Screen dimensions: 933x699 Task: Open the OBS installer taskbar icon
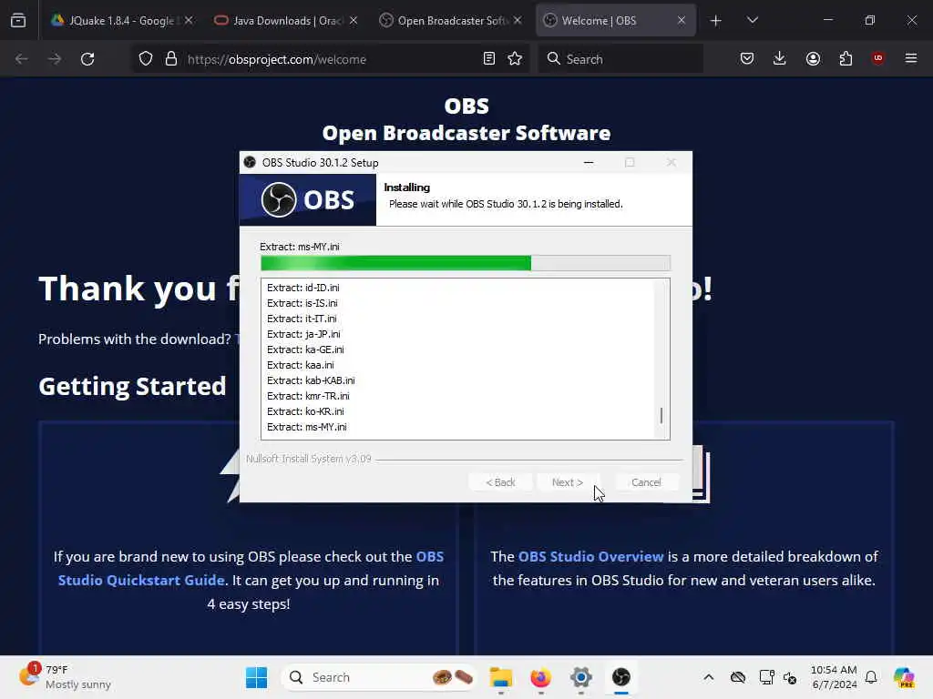coord(621,677)
